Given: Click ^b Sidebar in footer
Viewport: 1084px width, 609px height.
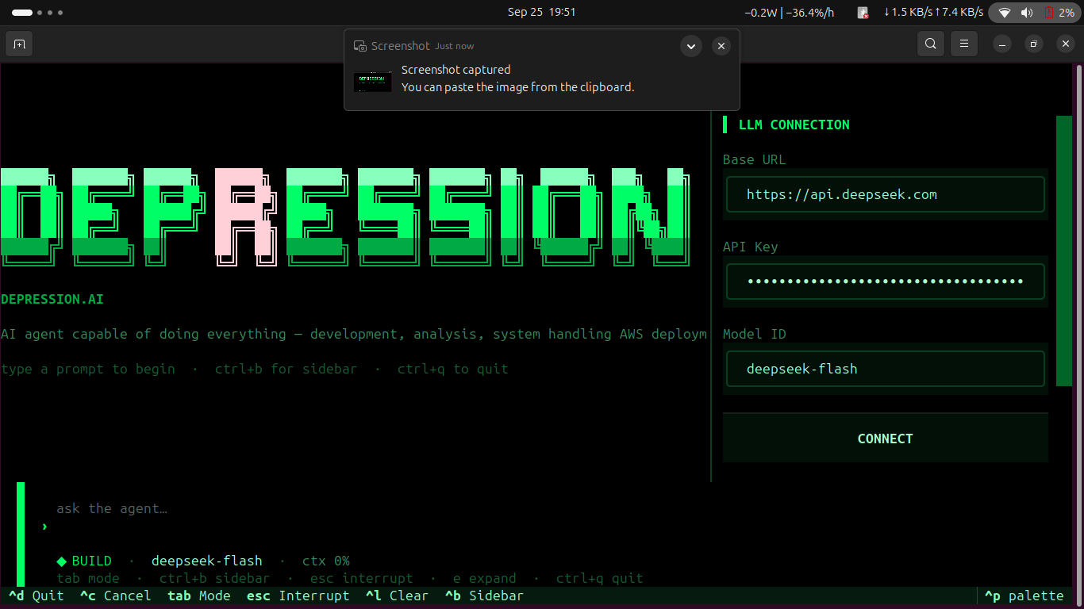Looking at the screenshot, I should (x=484, y=596).
